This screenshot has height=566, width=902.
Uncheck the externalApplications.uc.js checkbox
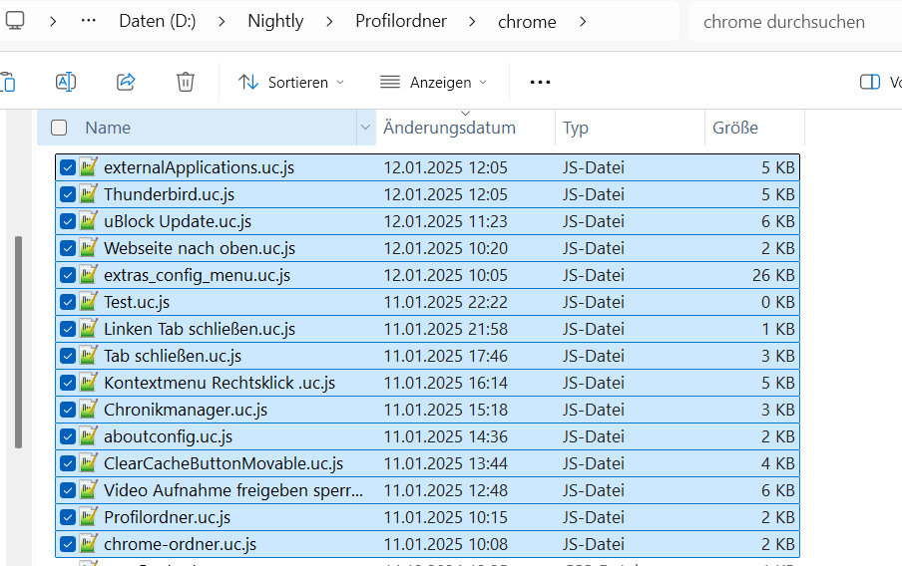click(x=67, y=167)
